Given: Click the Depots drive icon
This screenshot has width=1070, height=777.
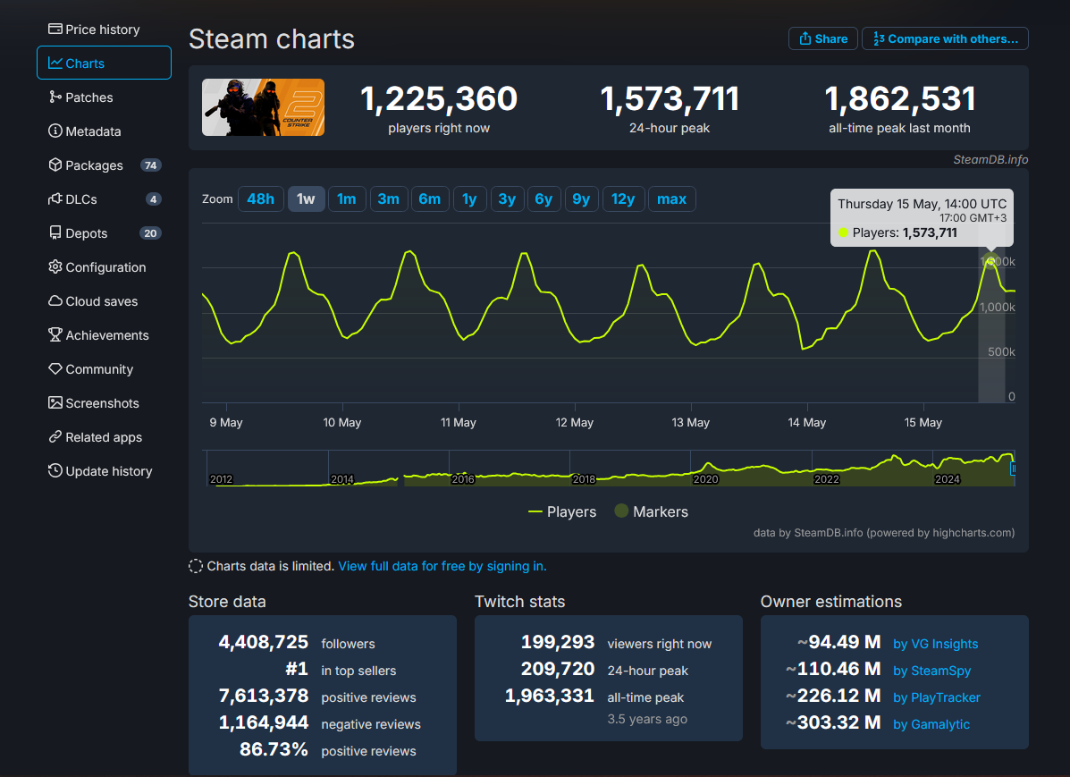Looking at the screenshot, I should (x=55, y=232).
